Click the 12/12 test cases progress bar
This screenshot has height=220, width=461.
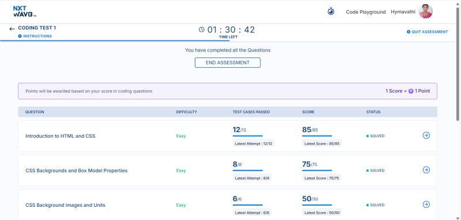tap(248, 136)
